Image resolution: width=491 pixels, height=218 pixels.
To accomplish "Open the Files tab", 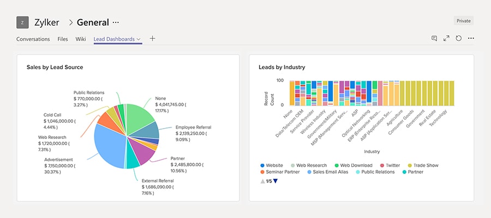I will [63, 39].
